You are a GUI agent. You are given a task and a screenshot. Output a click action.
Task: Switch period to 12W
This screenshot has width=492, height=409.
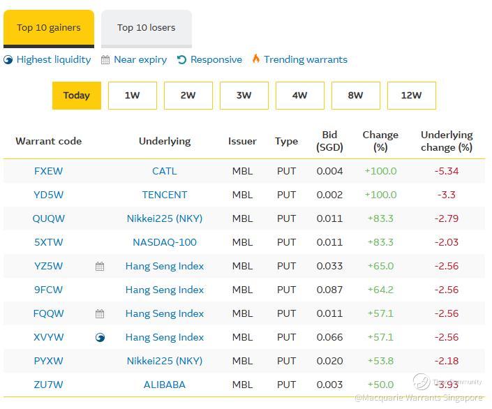411,96
